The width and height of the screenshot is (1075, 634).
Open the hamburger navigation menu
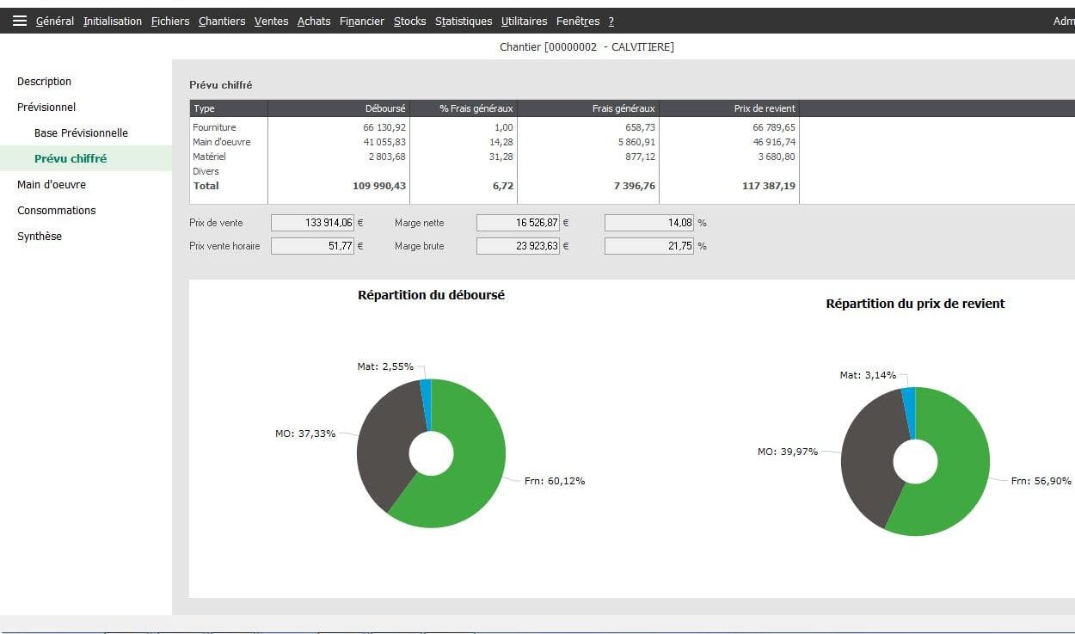(x=20, y=21)
